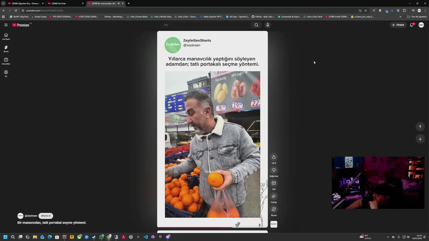Open WhatsApp from the taskbar
429x241 pixels.
[101, 237]
